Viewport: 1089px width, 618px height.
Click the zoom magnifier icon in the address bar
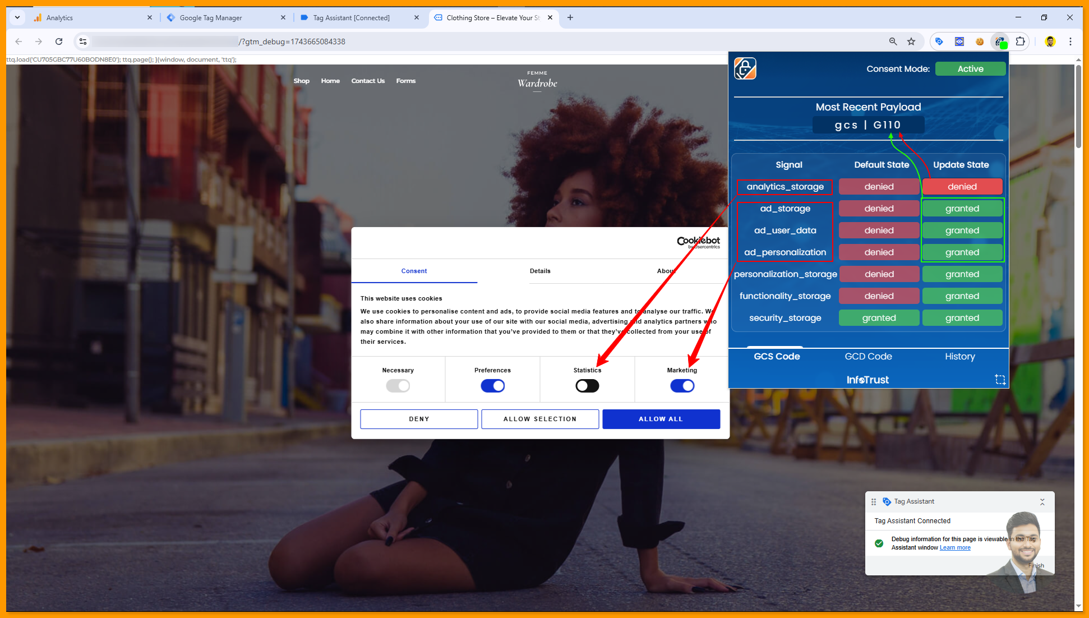893,41
